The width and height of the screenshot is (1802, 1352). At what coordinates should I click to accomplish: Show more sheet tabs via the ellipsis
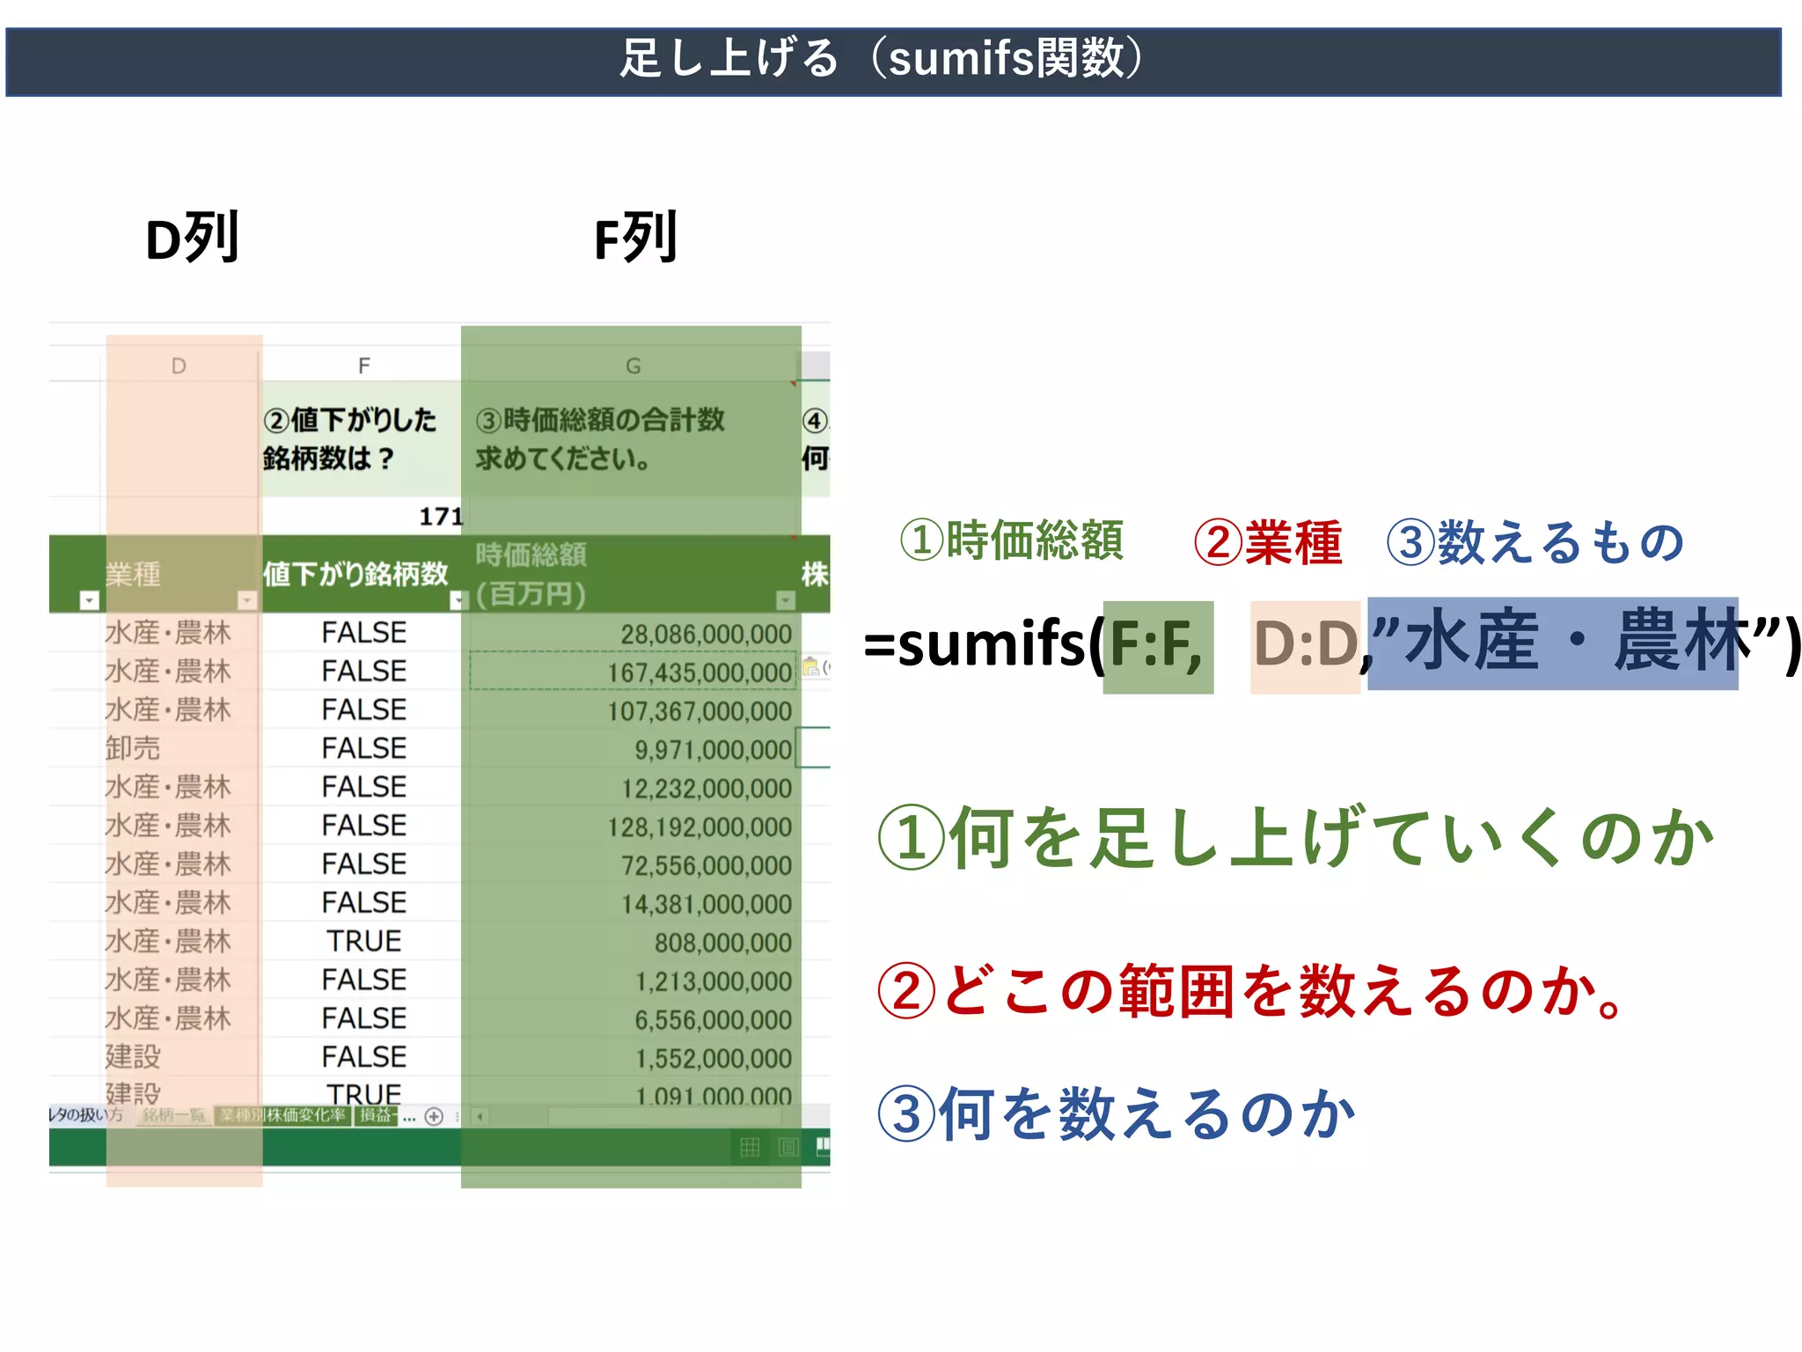[x=409, y=1117]
